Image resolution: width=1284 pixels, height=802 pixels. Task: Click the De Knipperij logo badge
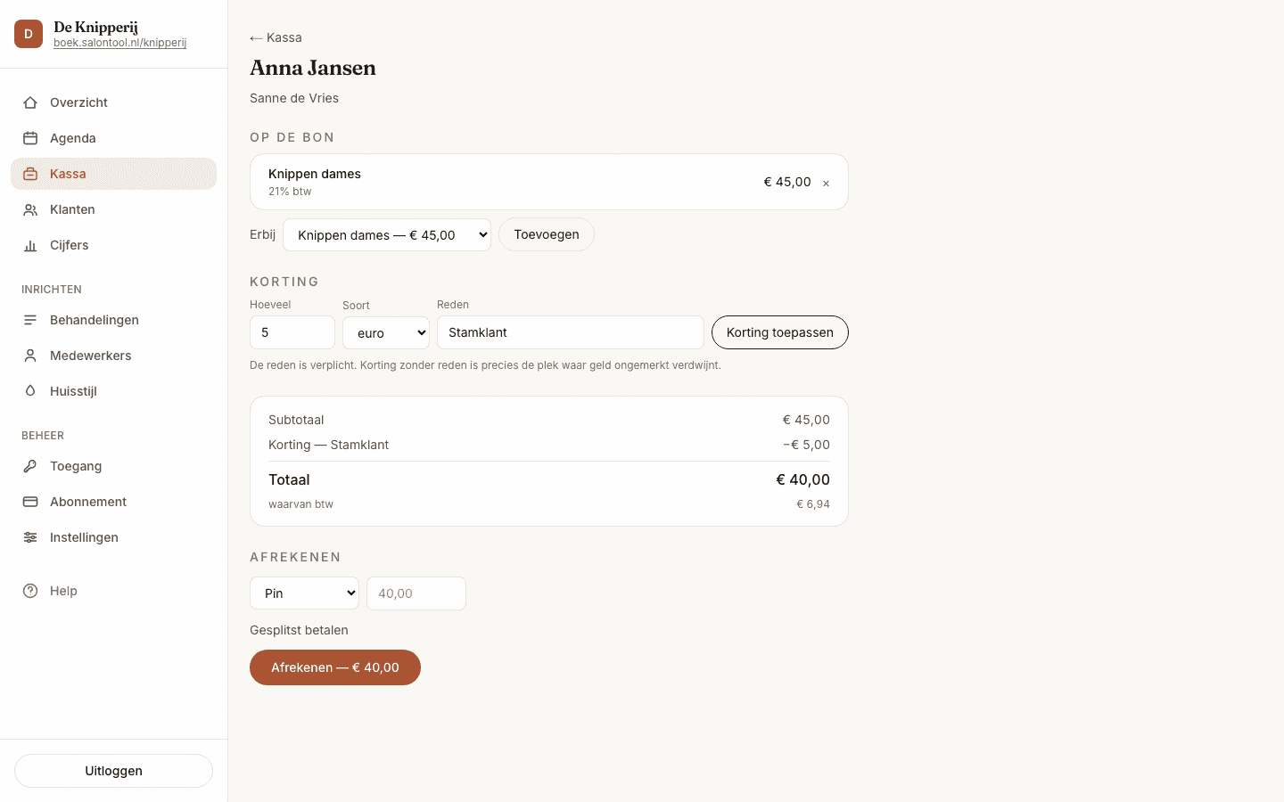pos(29,34)
